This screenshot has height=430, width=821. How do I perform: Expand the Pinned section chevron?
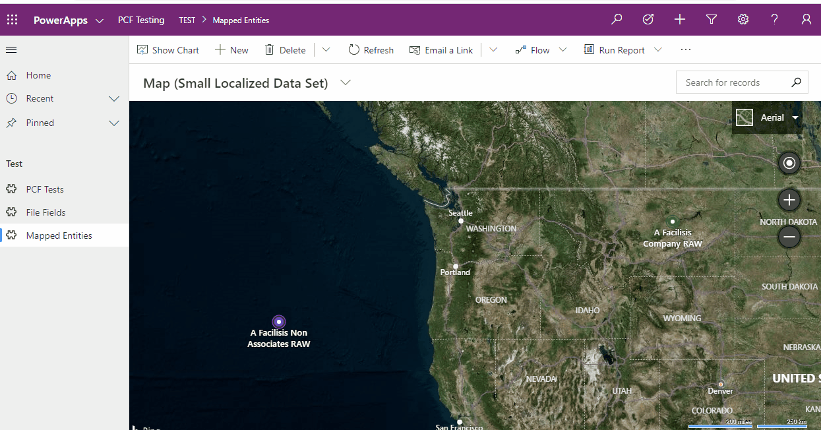click(114, 123)
